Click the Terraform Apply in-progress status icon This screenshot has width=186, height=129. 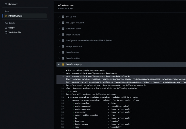pos(63,65)
